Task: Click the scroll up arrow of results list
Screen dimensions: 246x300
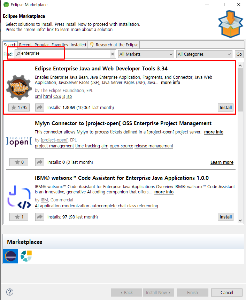Action: [x=240, y=66]
